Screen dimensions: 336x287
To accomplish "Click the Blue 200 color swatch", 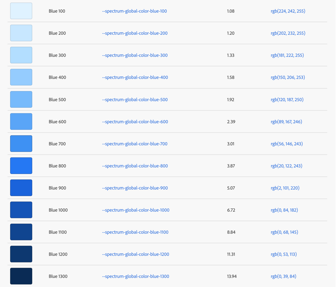I will pos(21,33).
